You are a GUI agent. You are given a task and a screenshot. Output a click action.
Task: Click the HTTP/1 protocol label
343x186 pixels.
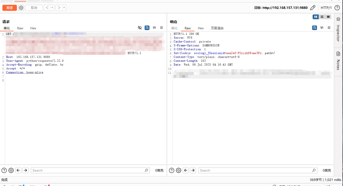(x=326, y=8)
